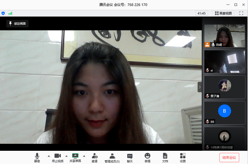The height and width of the screenshot is (164, 248).
Task: Open the 聊天 chat icon
Action: point(130,158)
